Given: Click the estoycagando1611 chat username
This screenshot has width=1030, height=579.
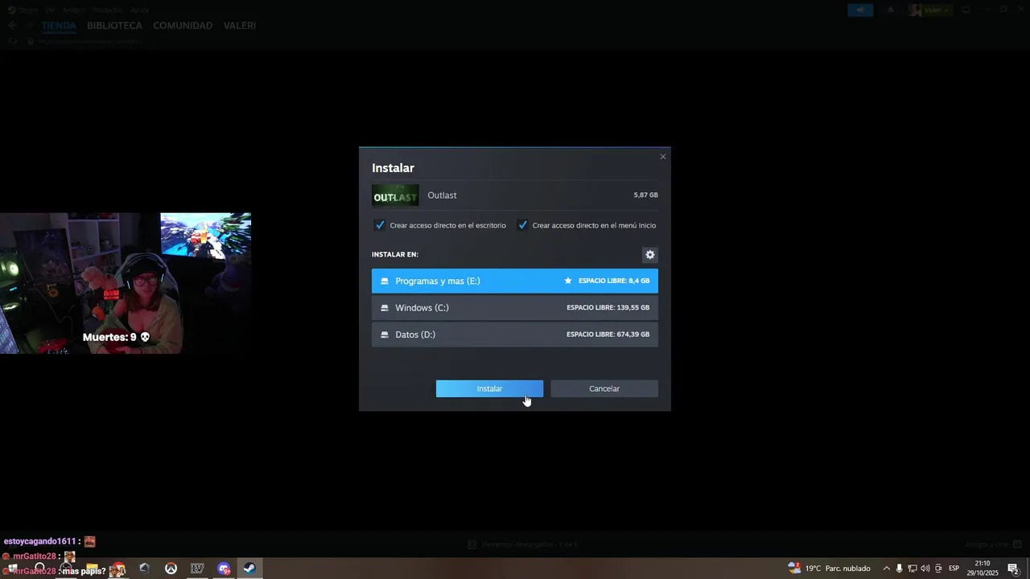Looking at the screenshot, I should click(x=39, y=542).
